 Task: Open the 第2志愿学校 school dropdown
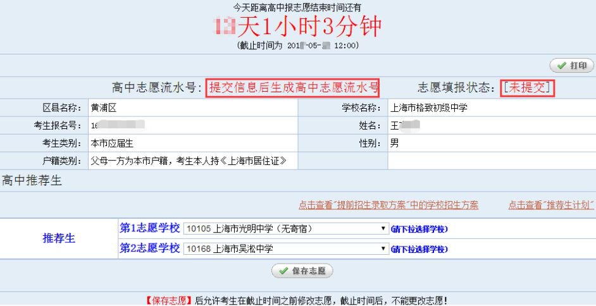coord(285,249)
